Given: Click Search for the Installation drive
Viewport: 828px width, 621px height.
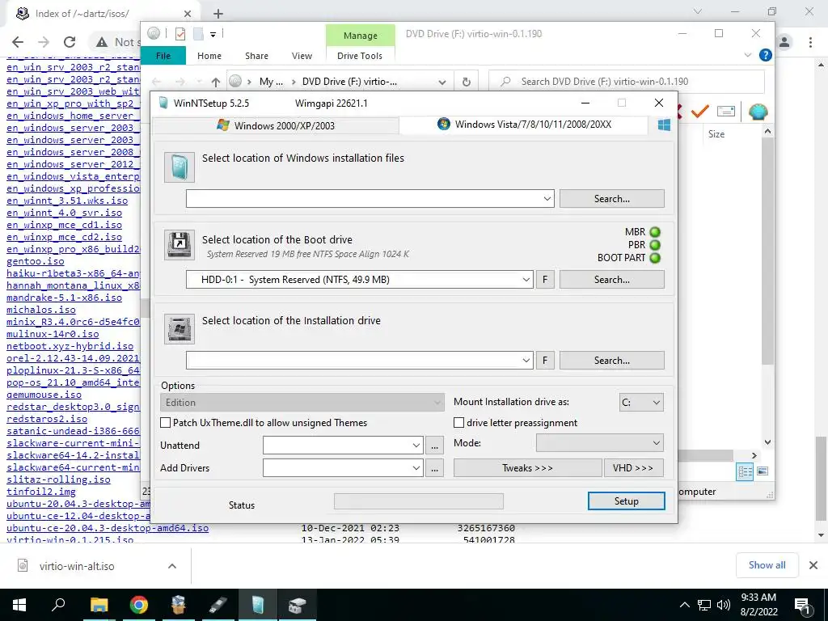Looking at the screenshot, I should coord(612,360).
